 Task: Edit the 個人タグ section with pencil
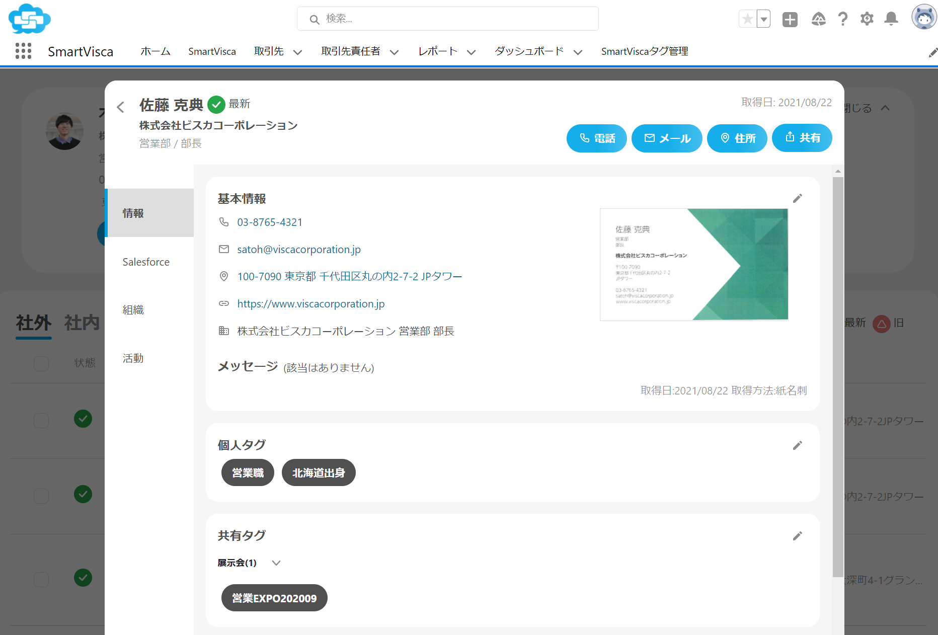[x=798, y=445]
